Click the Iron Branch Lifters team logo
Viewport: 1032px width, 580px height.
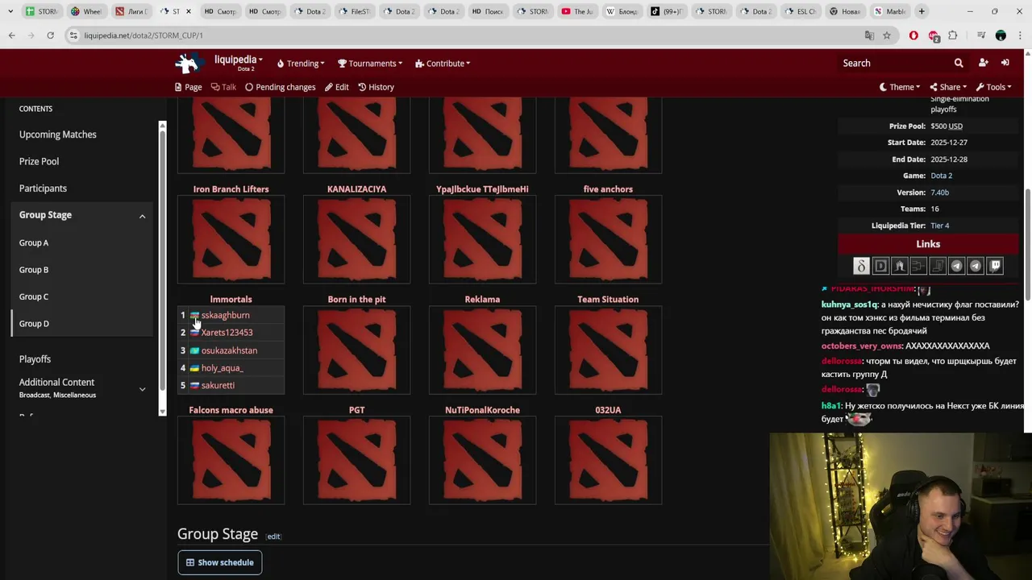231,239
